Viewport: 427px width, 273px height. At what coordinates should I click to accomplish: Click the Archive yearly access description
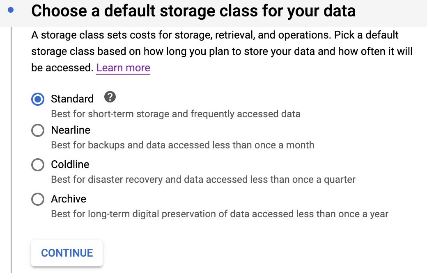219,214
